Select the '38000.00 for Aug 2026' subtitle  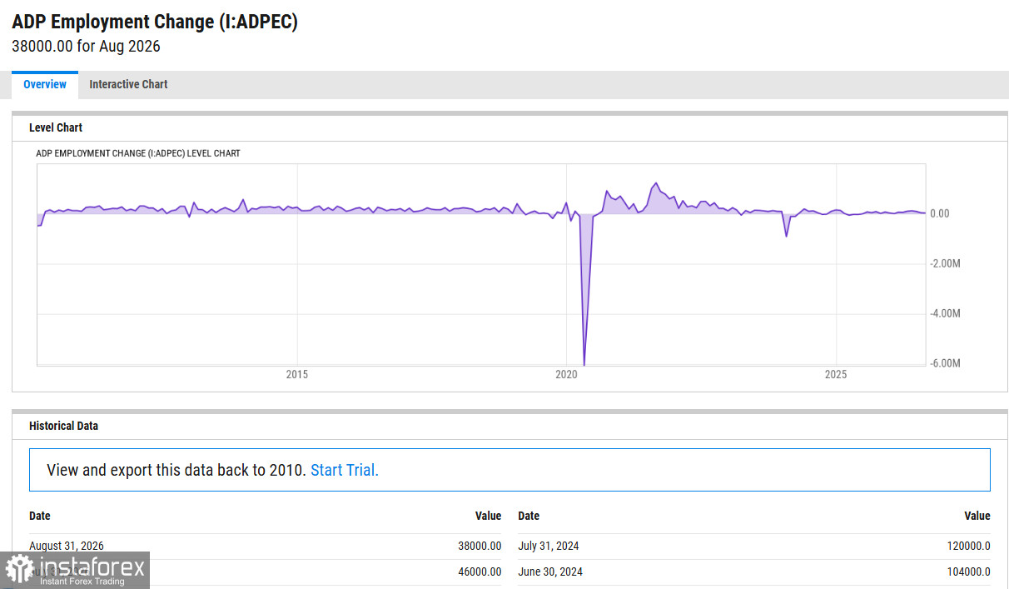[86, 46]
